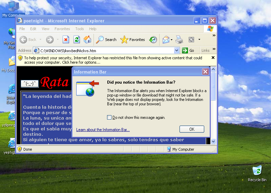Dismiss the yellow Information Bar with X
This screenshot has width=271, height=193.
pyautogui.click(x=213, y=58)
